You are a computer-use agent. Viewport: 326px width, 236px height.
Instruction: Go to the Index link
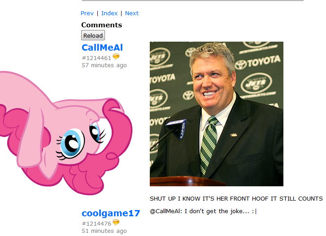click(x=109, y=13)
